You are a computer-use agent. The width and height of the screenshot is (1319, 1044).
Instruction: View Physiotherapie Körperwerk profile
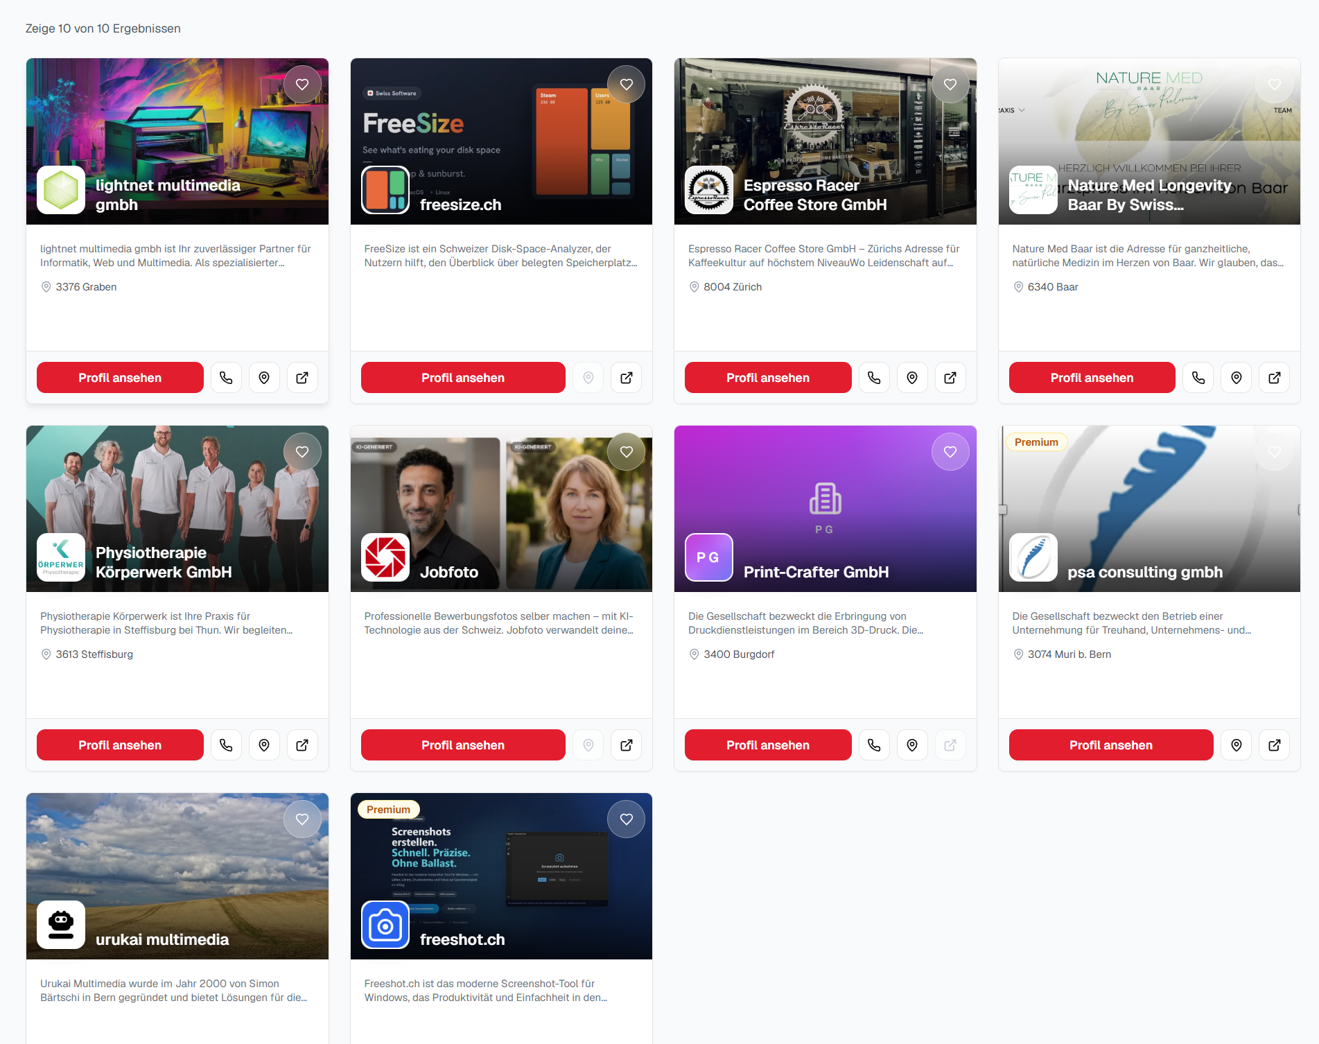click(x=120, y=745)
